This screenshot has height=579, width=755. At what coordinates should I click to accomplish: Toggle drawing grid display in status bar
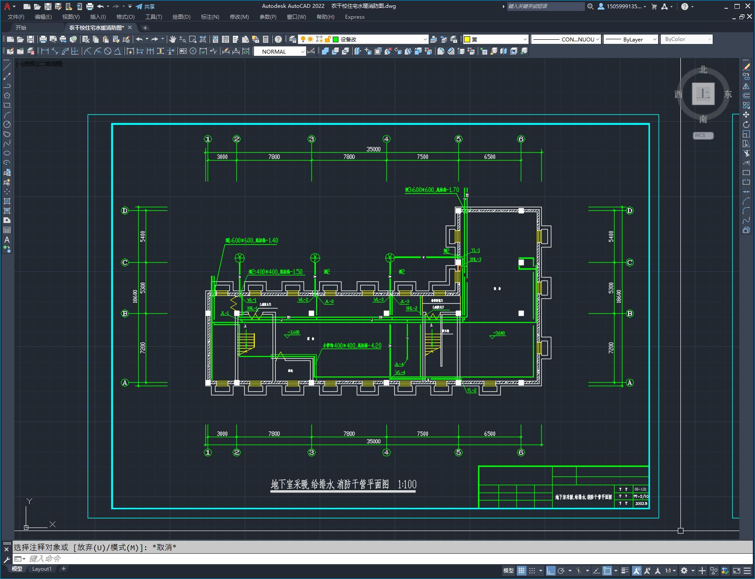point(521,570)
